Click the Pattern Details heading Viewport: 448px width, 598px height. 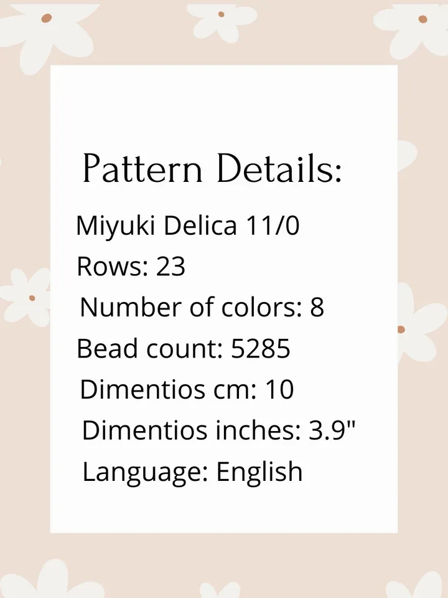[x=212, y=169]
